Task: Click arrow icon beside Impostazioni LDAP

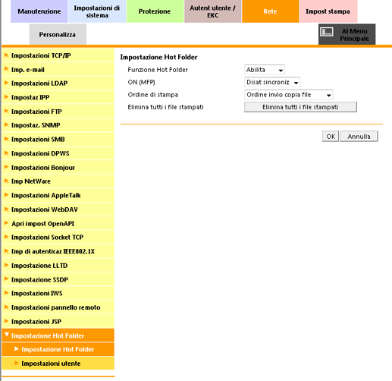Action: 7,83
